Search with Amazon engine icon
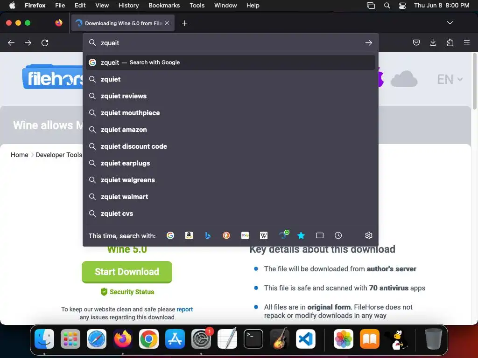 (189, 235)
